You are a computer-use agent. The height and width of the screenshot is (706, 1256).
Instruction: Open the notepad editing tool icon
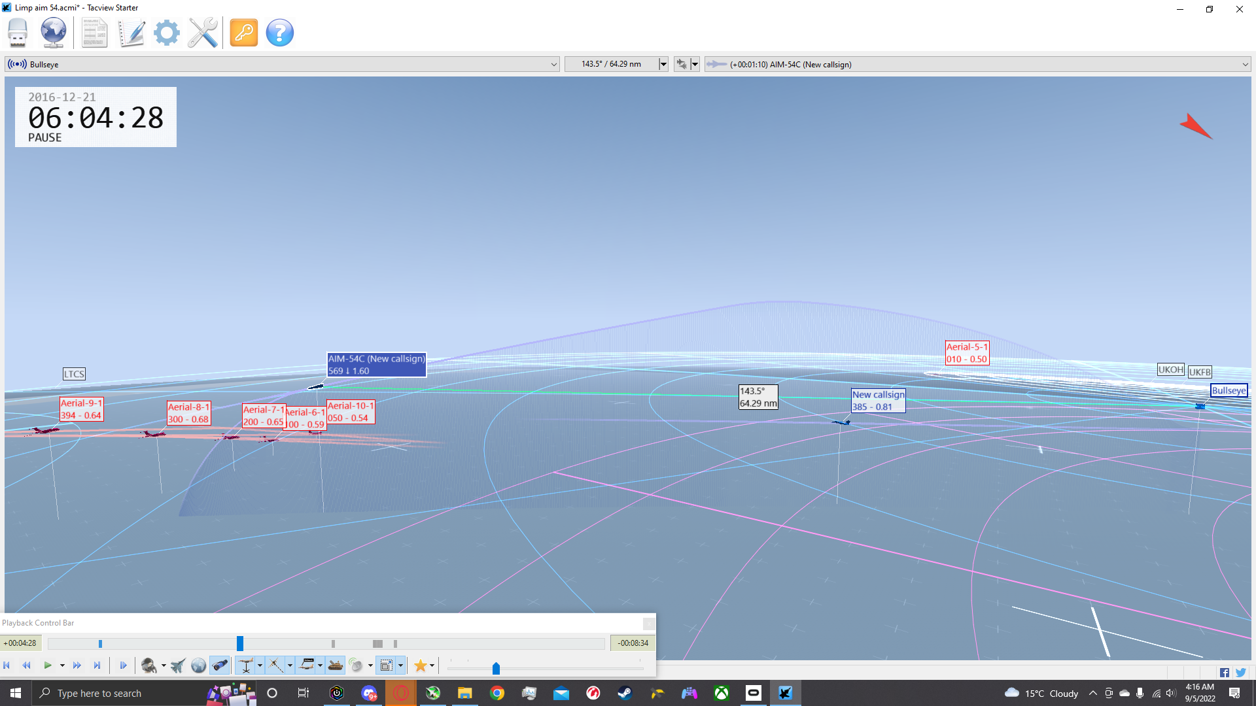click(131, 33)
